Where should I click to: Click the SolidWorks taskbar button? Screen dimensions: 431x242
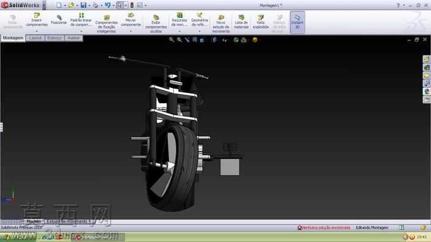click(x=97, y=237)
